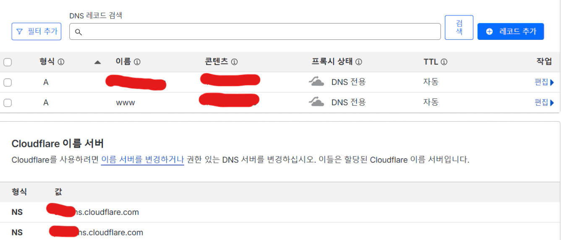Click the info icon next to 형식
The width and height of the screenshot is (564, 240).
pyautogui.click(x=61, y=62)
